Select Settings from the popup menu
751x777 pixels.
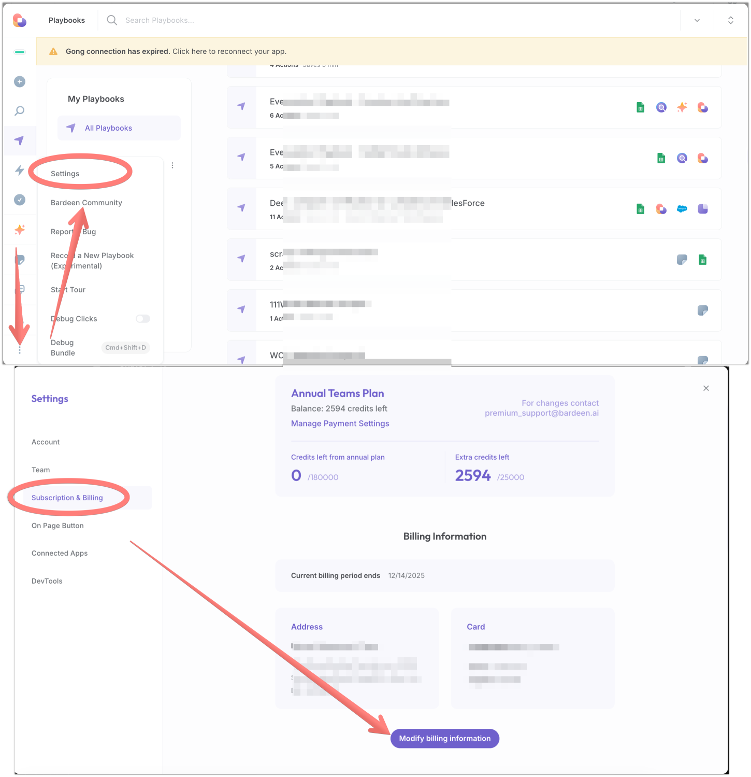click(65, 174)
